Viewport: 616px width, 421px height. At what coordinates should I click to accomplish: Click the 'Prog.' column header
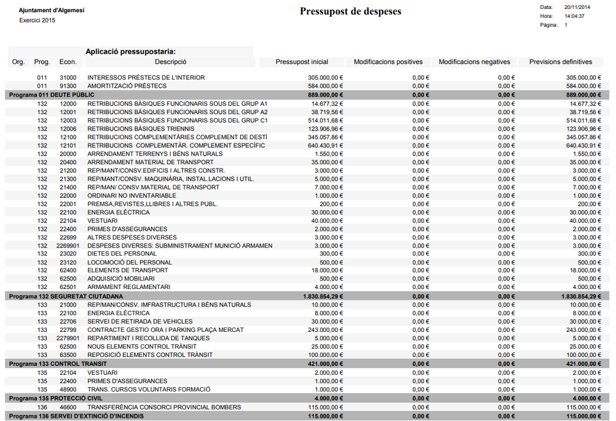[x=42, y=62]
